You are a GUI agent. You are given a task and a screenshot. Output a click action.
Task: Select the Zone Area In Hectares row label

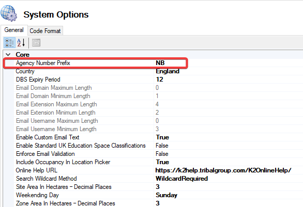coord(66,203)
